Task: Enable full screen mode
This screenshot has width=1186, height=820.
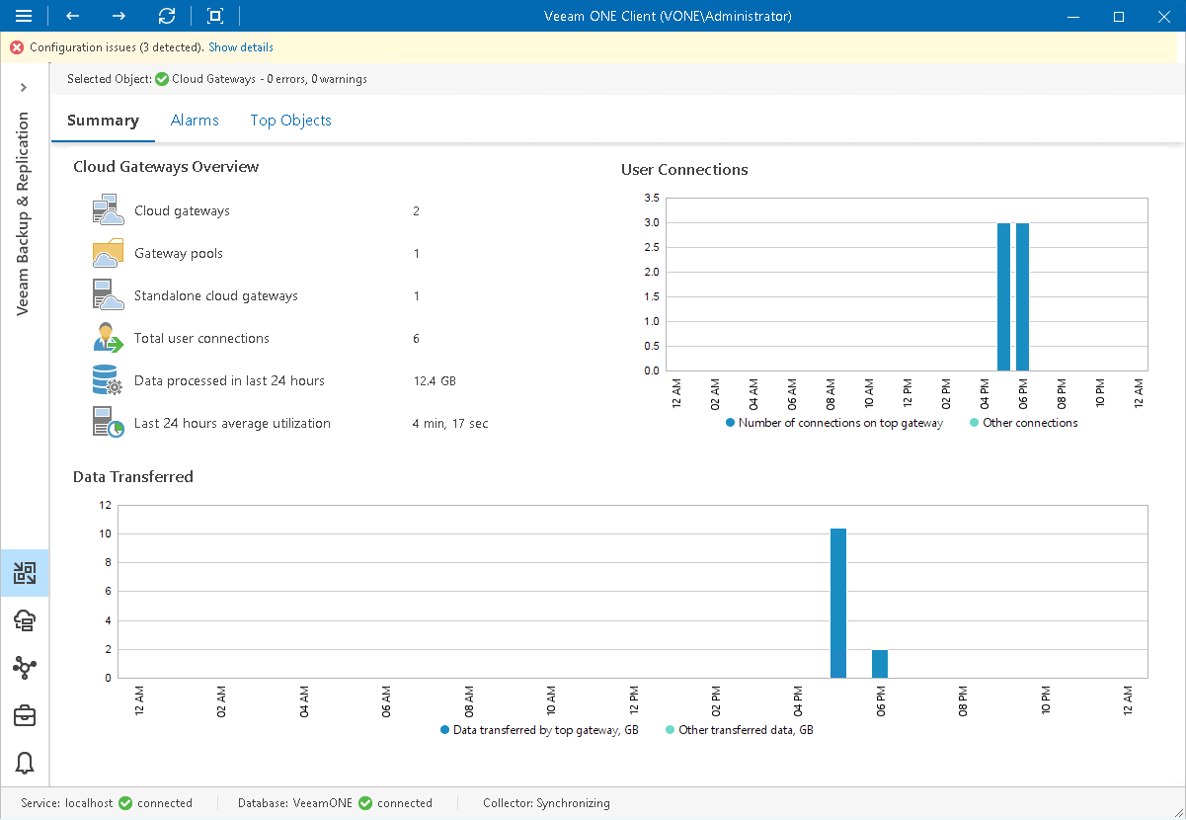Action: pos(213,16)
